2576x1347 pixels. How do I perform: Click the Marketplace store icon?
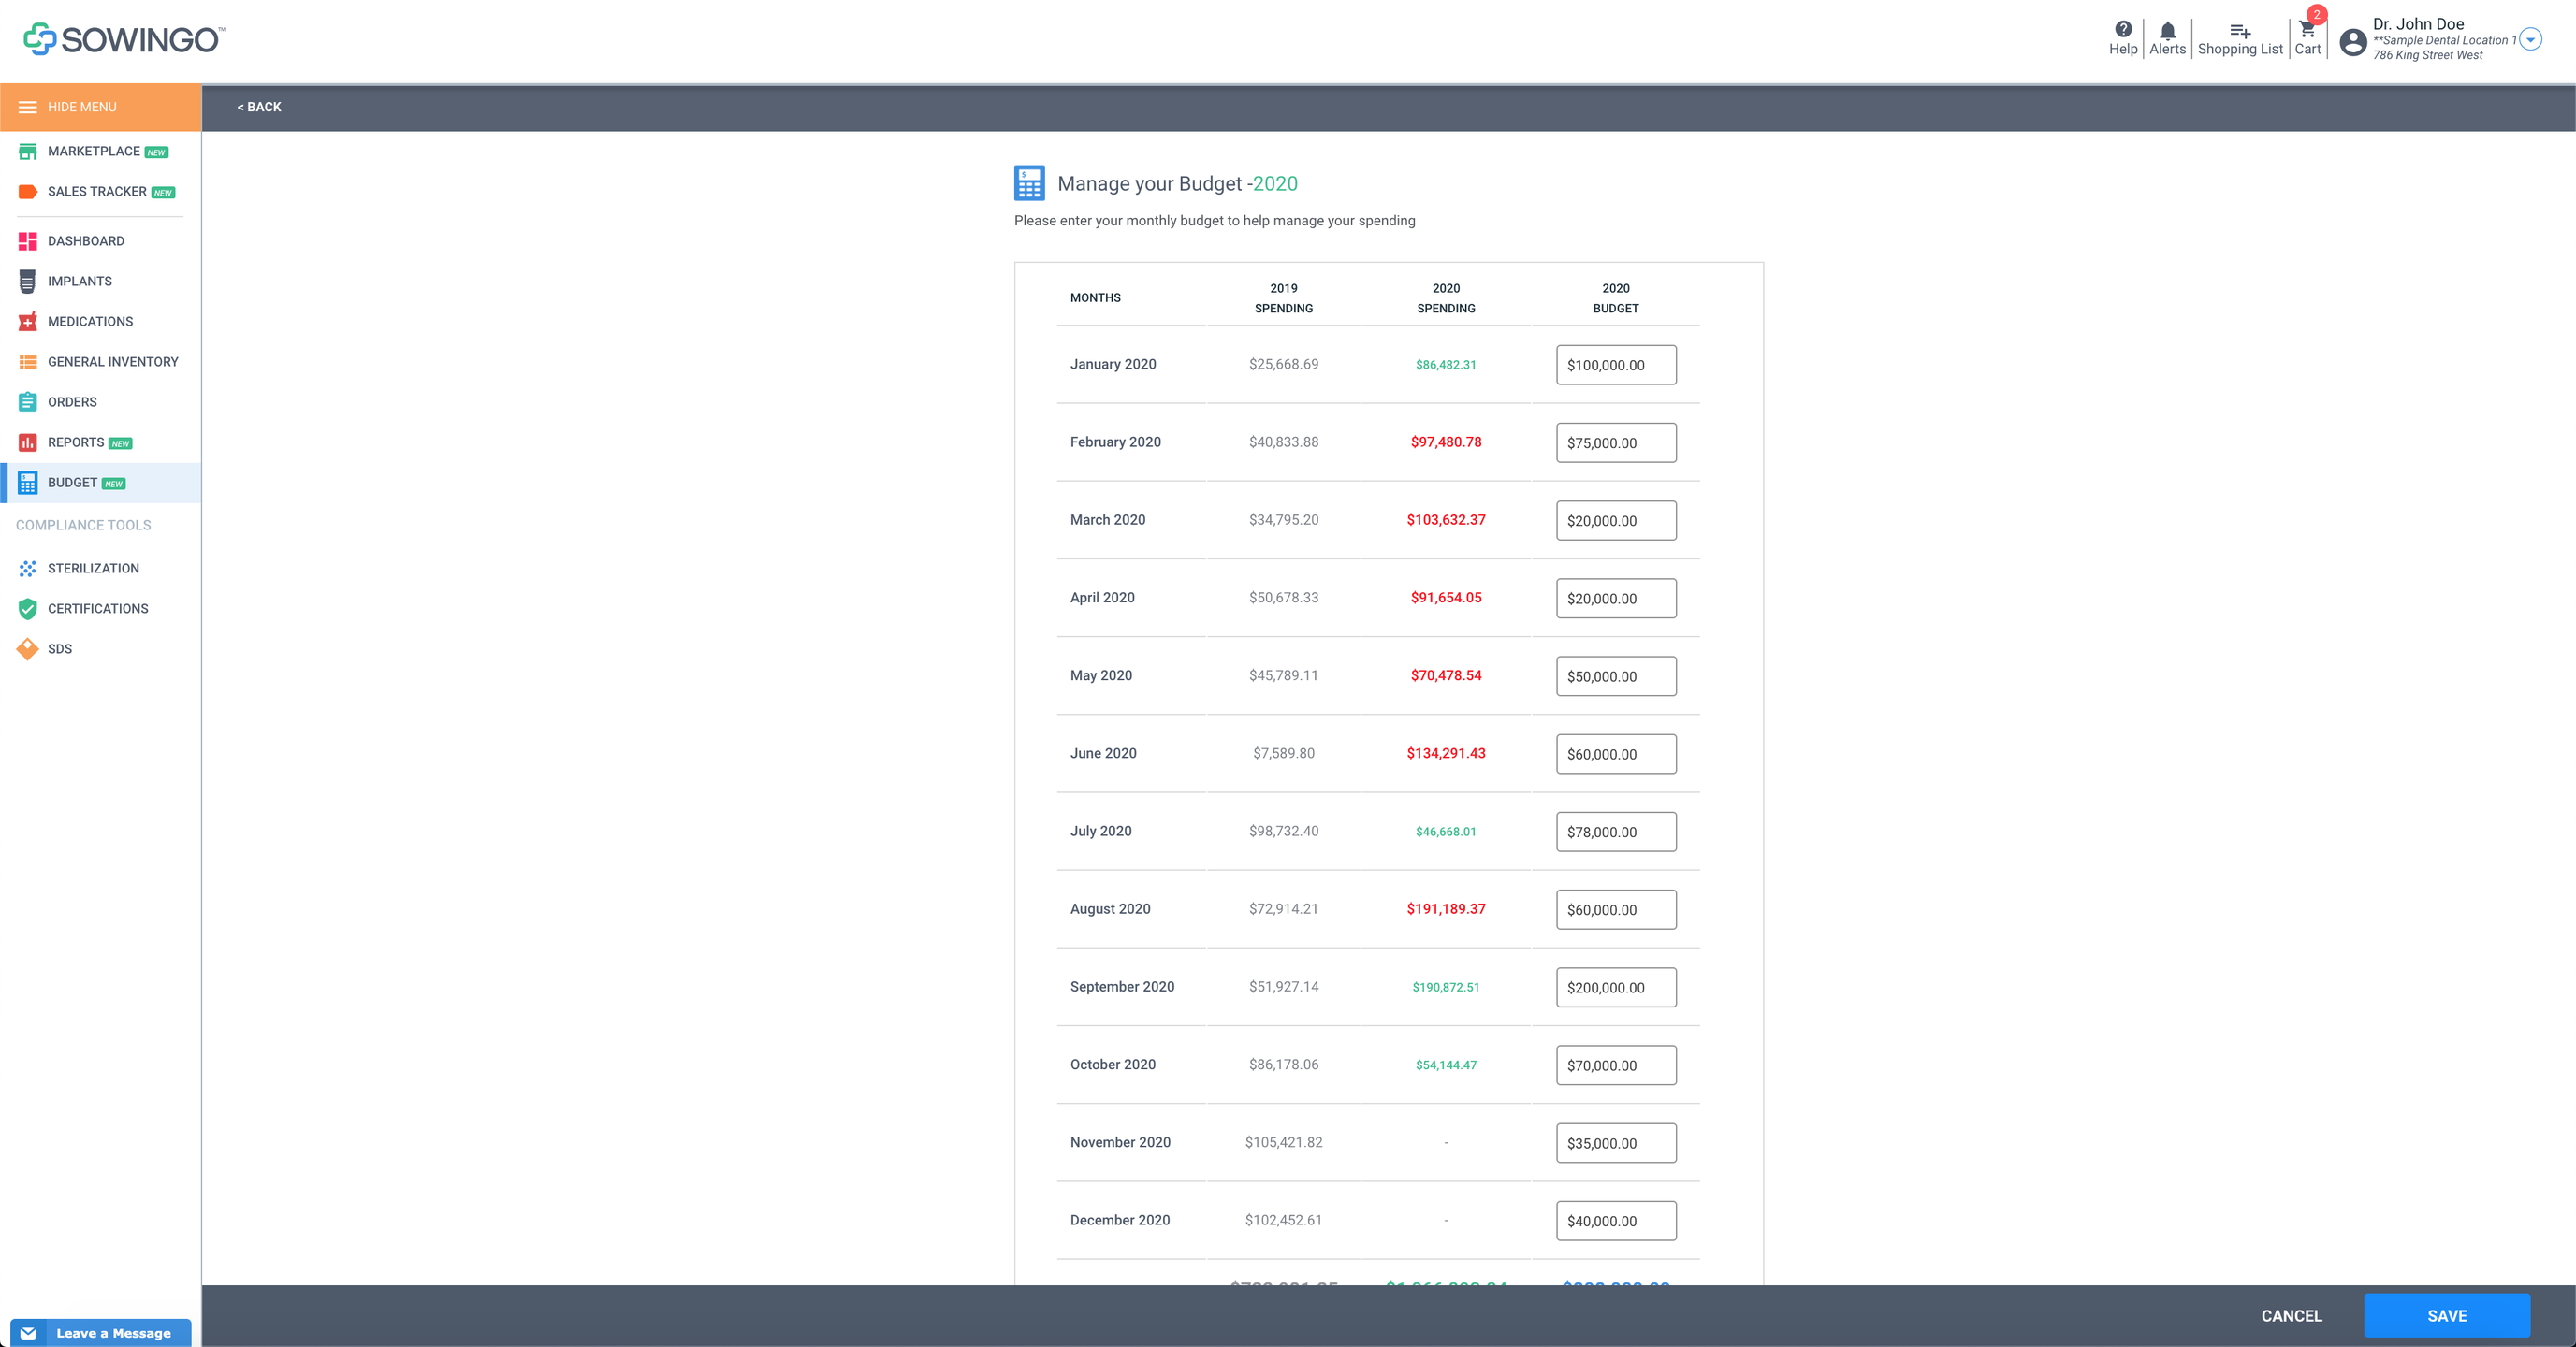[x=28, y=152]
